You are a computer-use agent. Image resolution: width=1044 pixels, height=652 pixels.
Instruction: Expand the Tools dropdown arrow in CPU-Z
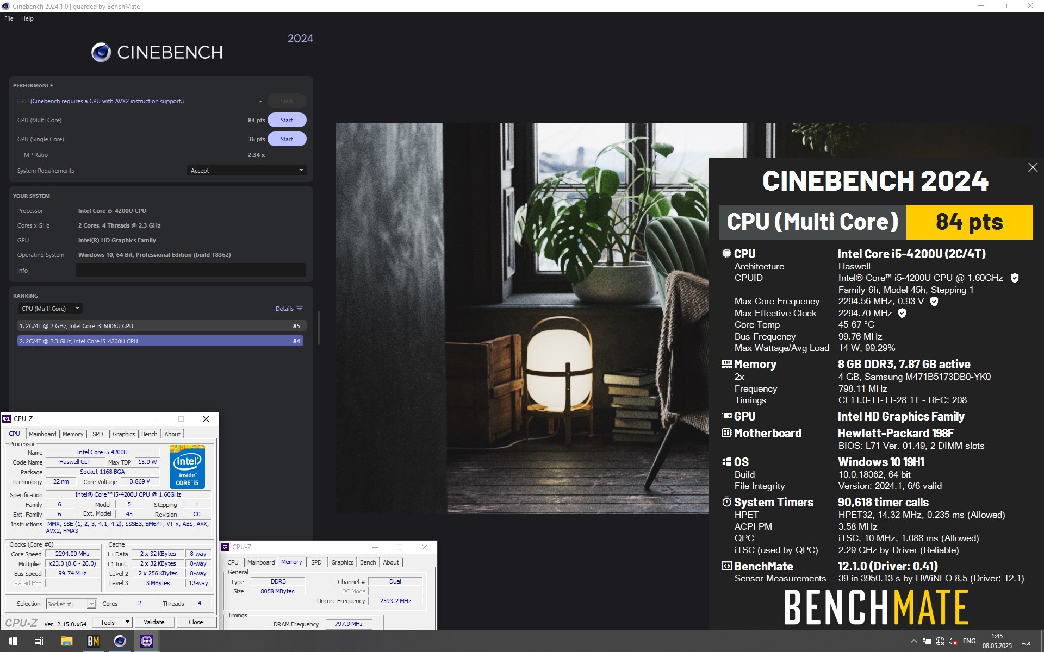127,623
